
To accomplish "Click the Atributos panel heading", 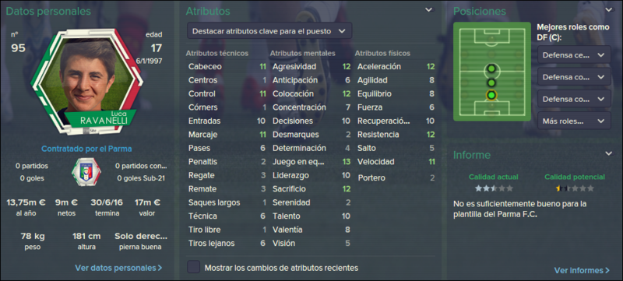I will coord(208,11).
